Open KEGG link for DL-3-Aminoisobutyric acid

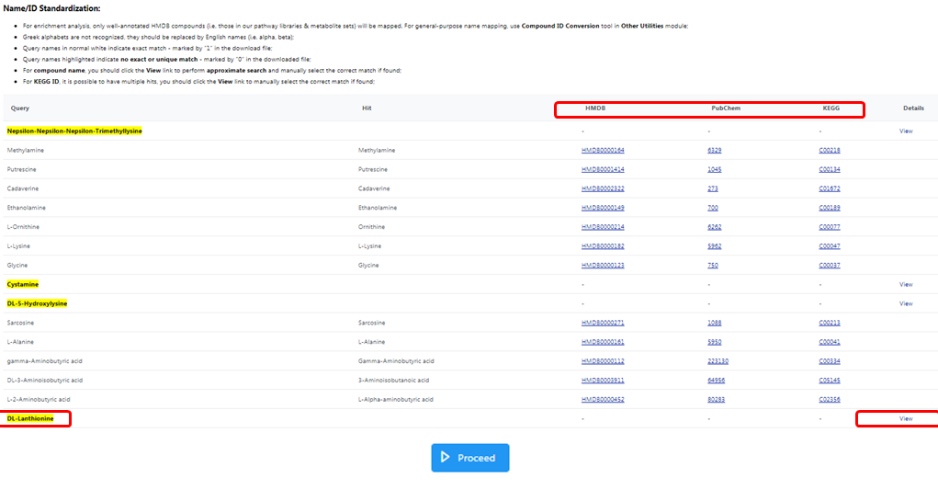pyautogui.click(x=829, y=380)
